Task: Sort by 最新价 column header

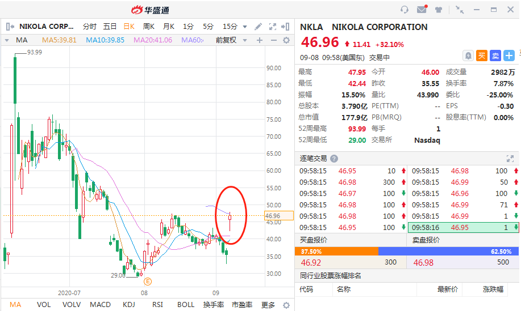Action: pyautogui.click(x=447, y=289)
